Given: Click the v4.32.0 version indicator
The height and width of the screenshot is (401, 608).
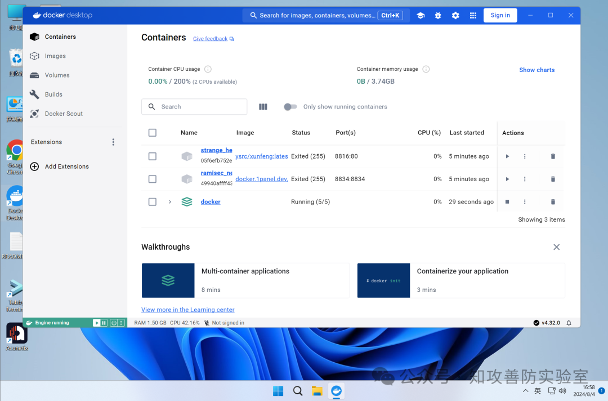Looking at the screenshot, I should click(546, 323).
